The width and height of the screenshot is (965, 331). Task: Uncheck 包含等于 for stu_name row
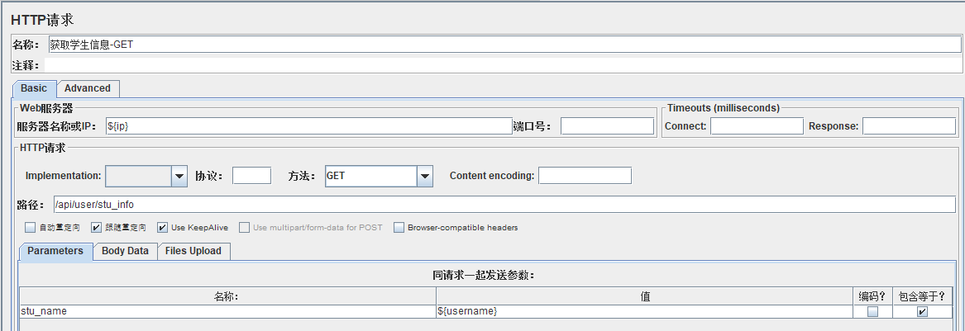(x=923, y=312)
